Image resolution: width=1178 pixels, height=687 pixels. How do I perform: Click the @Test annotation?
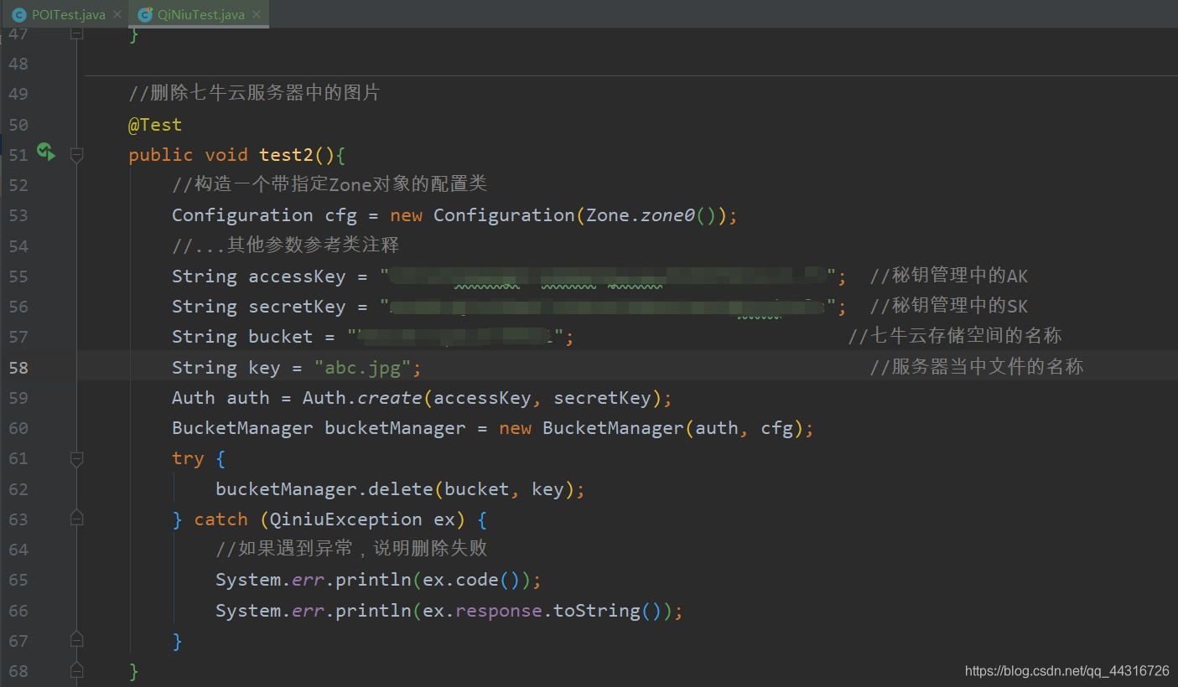tap(155, 125)
